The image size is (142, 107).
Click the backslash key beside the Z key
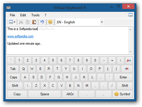(28, 86)
